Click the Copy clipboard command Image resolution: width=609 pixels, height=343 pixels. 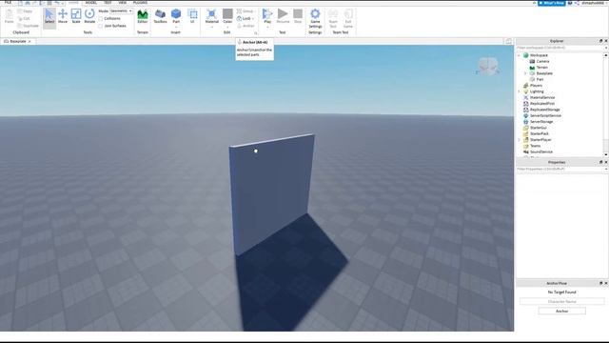[x=26, y=11]
